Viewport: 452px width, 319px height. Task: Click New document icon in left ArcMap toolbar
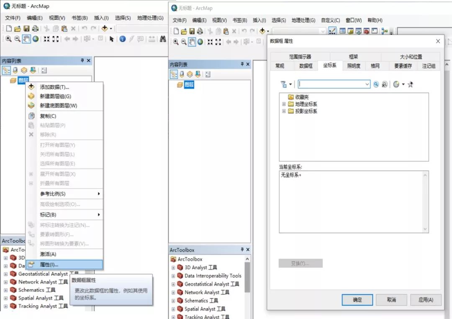pyautogui.click(x=9, y=28)
